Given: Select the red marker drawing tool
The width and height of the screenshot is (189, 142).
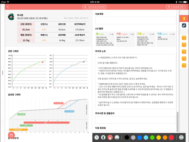Looking at the screenshot, I should coord(110,138).
